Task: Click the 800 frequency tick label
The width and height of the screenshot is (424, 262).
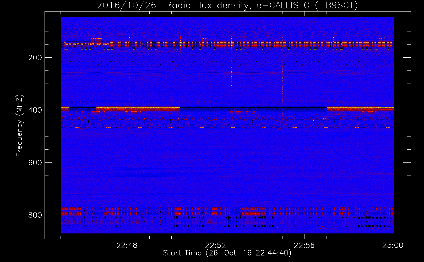Action: point(35,215)
